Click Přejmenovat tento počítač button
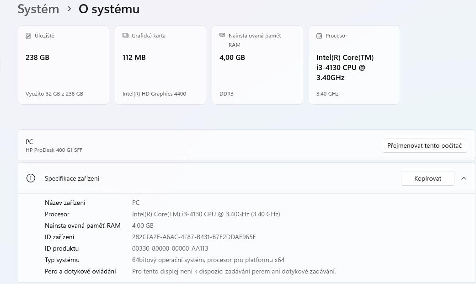The width and height of the screenshot is (476, 284). (424, 145)
